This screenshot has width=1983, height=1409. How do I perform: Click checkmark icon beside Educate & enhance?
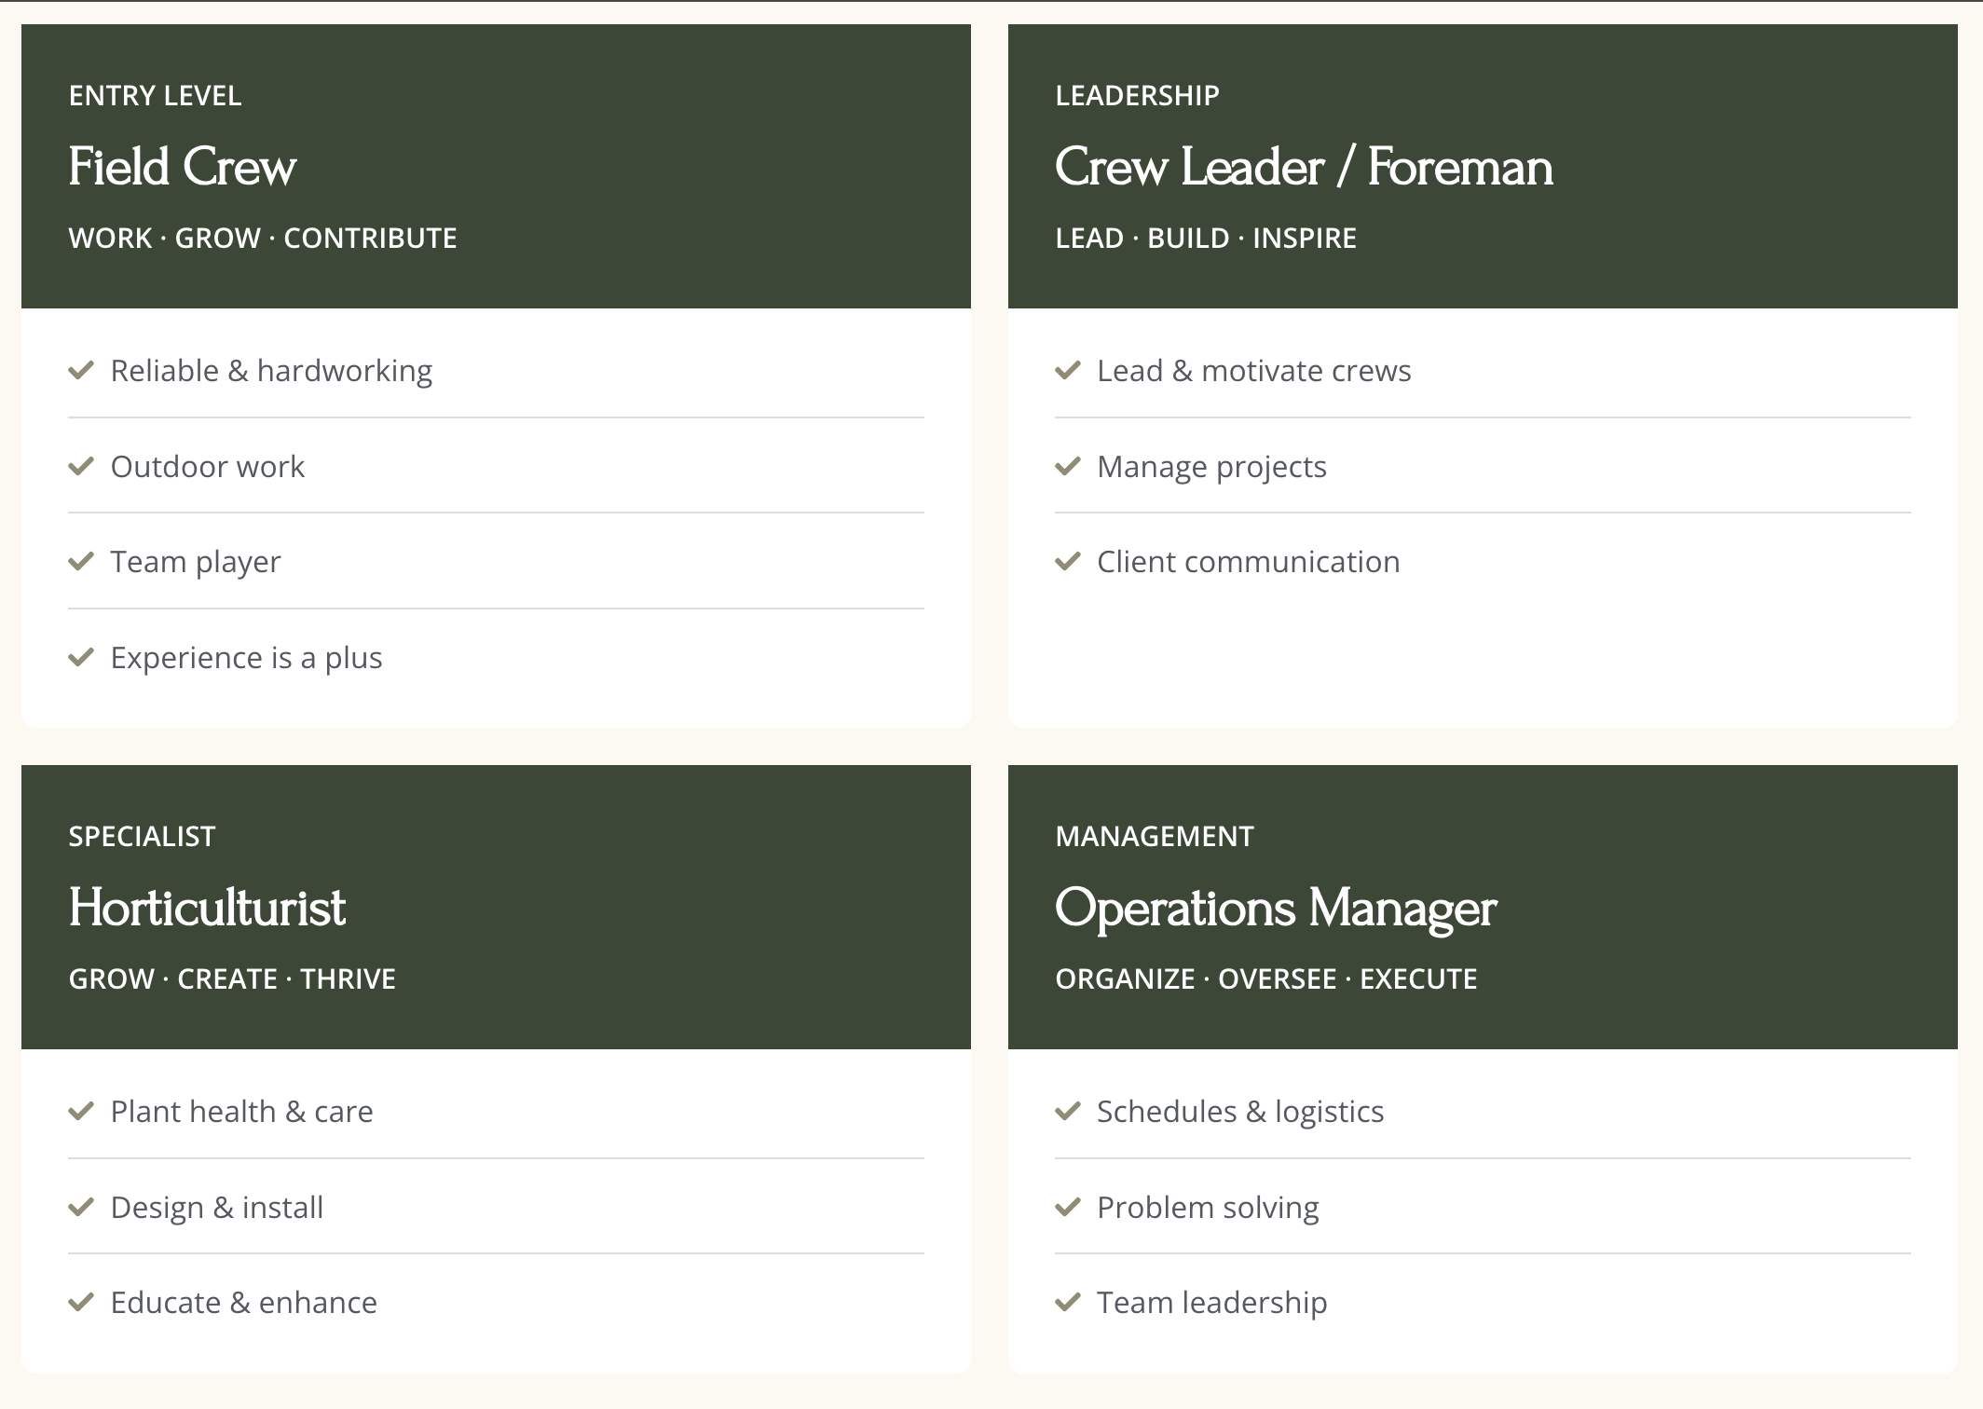[x=81, y=1303]
